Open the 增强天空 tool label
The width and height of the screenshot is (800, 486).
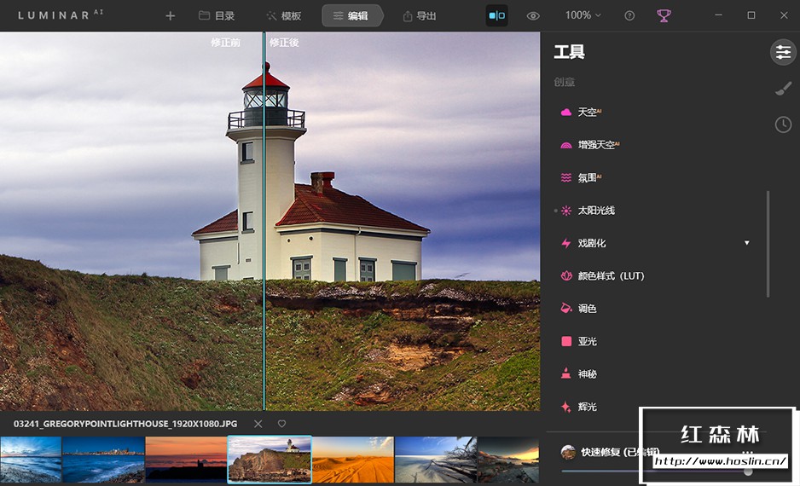[x=598, y=145]
